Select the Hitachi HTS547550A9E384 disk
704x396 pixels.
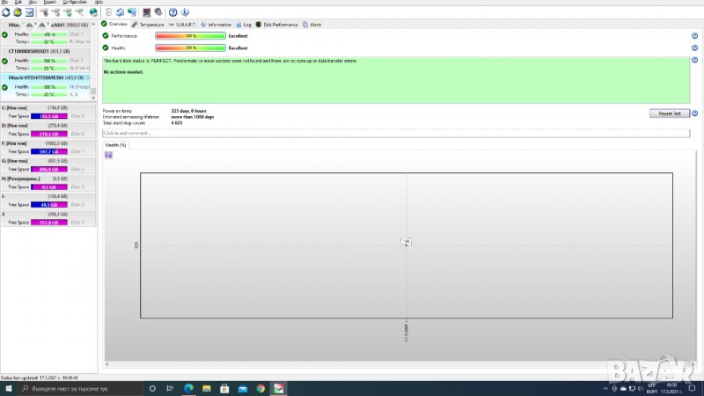click(x=44, y=77)
